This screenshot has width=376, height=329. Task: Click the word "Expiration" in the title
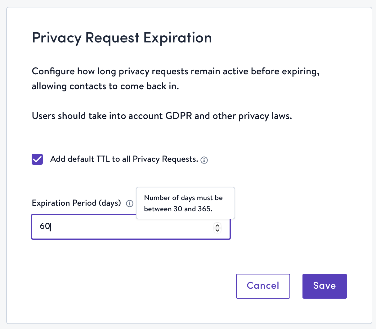(x=177, y=38)
